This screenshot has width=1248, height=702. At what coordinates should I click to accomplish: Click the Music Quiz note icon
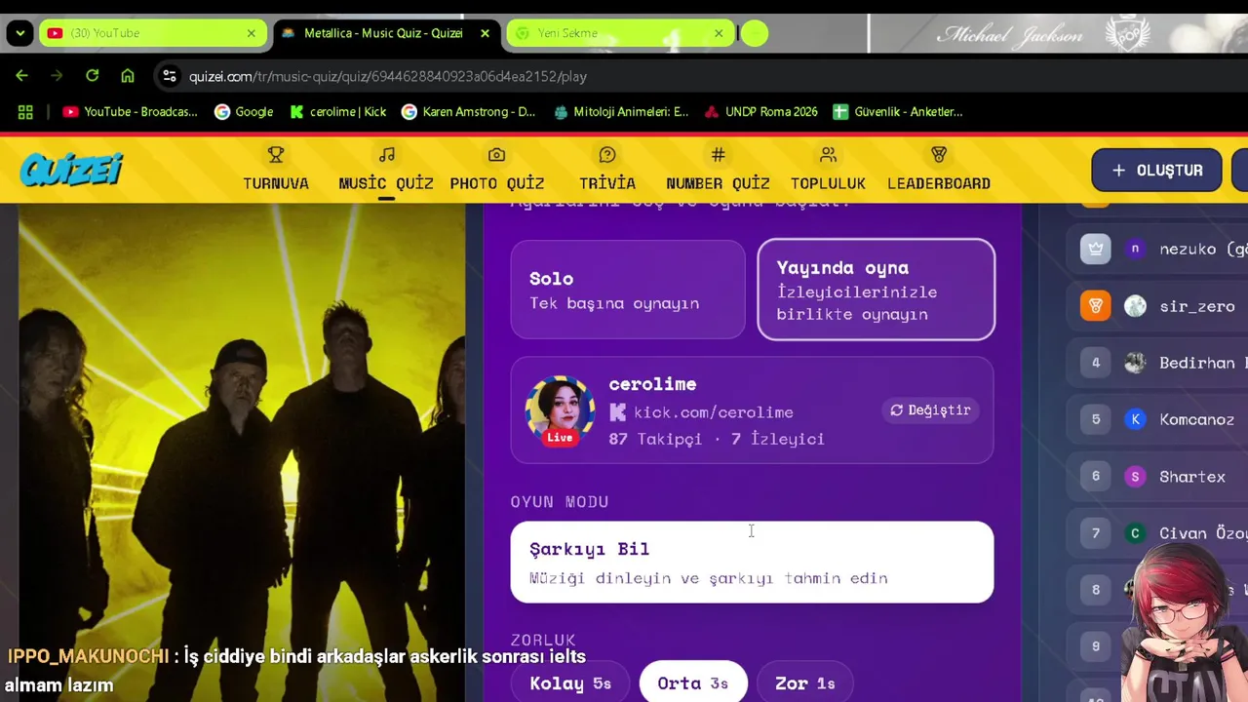[x=387, y=155]
